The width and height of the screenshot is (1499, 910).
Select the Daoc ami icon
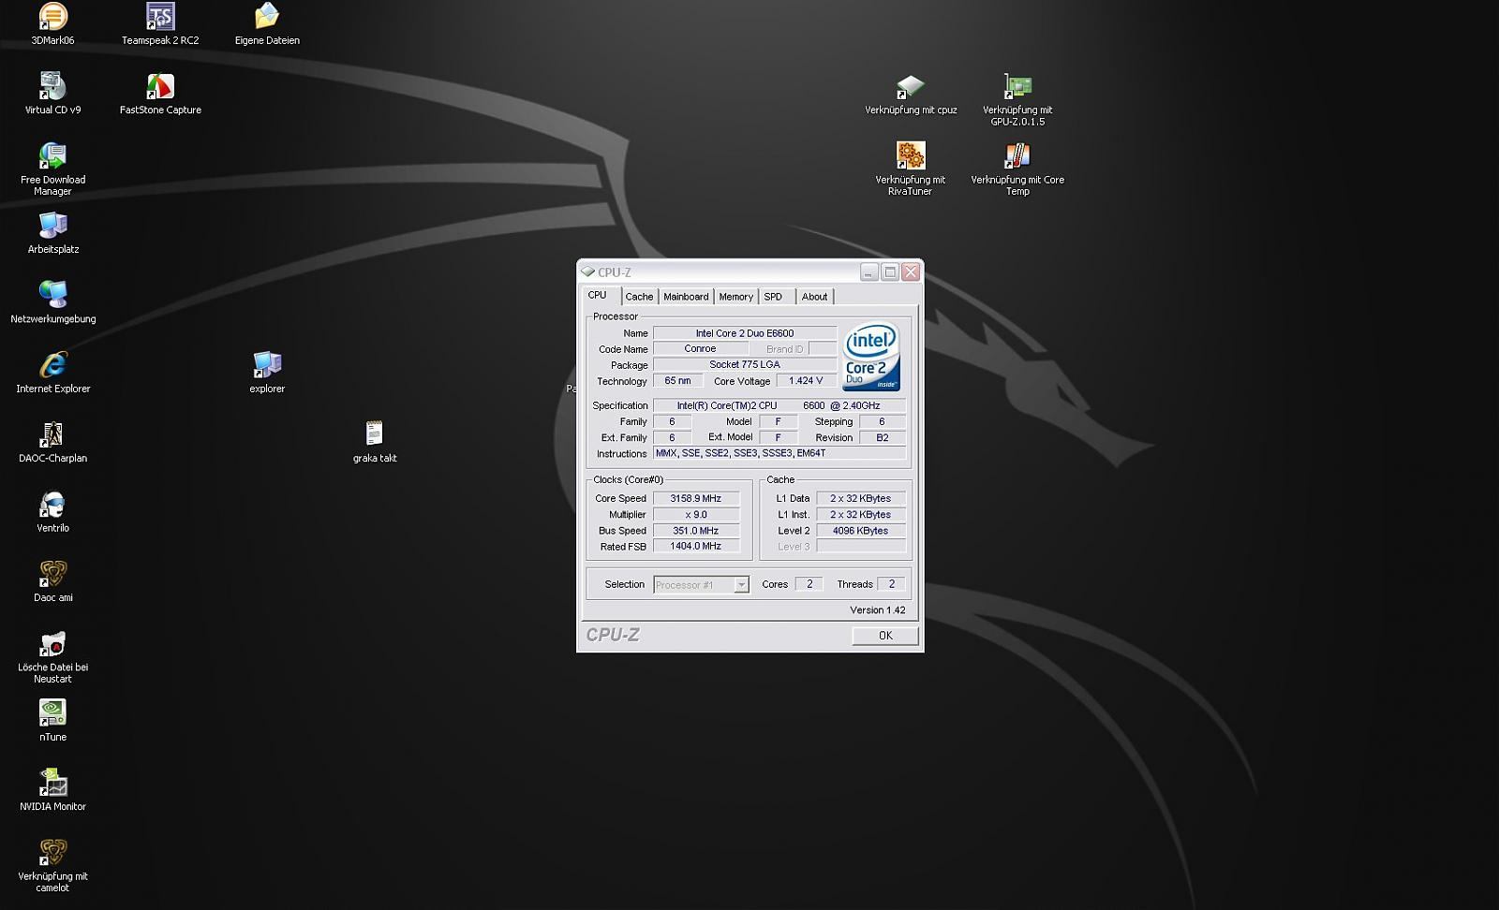pos(52,574)
